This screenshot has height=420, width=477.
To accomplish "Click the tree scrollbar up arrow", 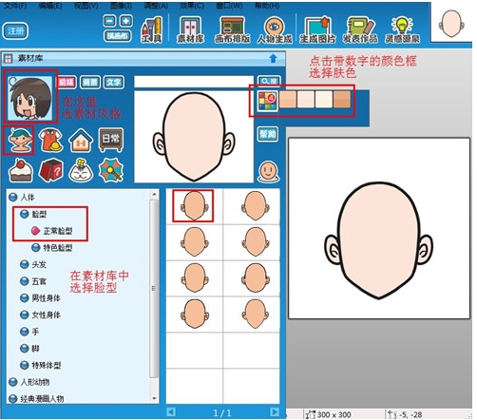I will tap(154, 194).
